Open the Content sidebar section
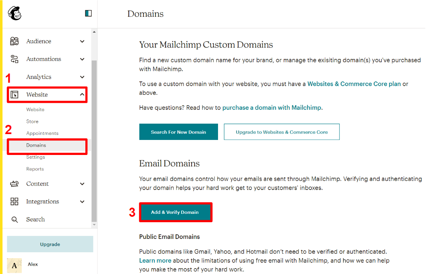 click(x=37, y=184)
